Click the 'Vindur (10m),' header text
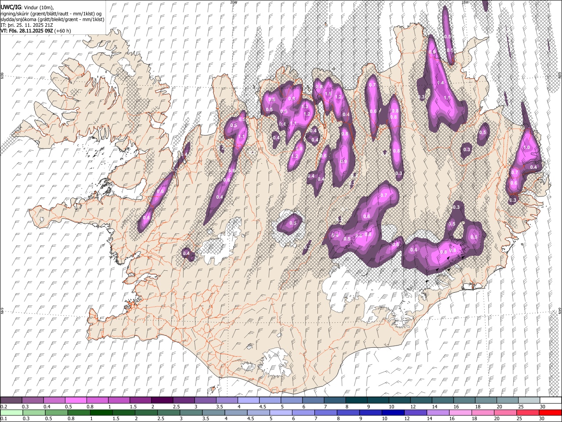The image size is (562, 422). (38, 7)
